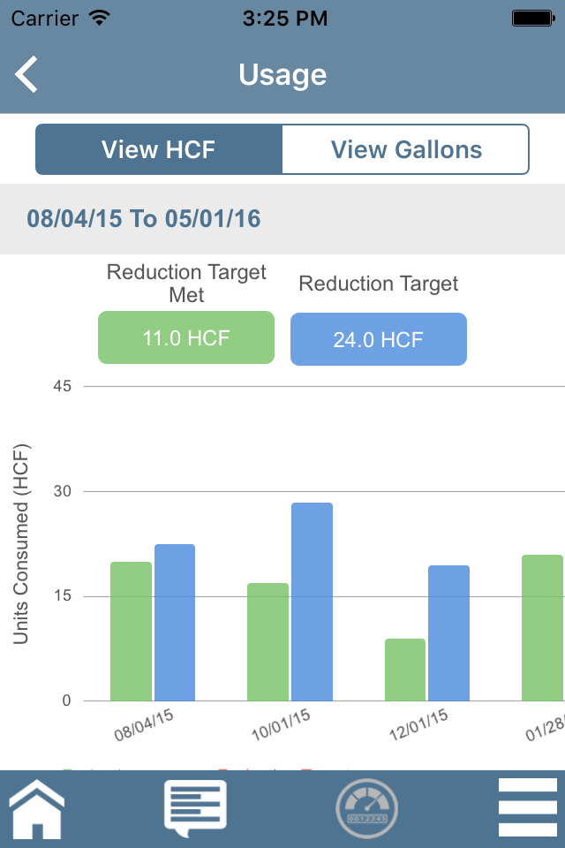Tap the battery status icon
Image resolution: width=565 pixels, height=848 pixels.
[532, 18]
